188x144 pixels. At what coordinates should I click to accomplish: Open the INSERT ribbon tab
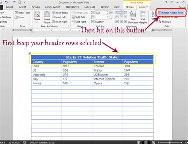pos(22,8)
